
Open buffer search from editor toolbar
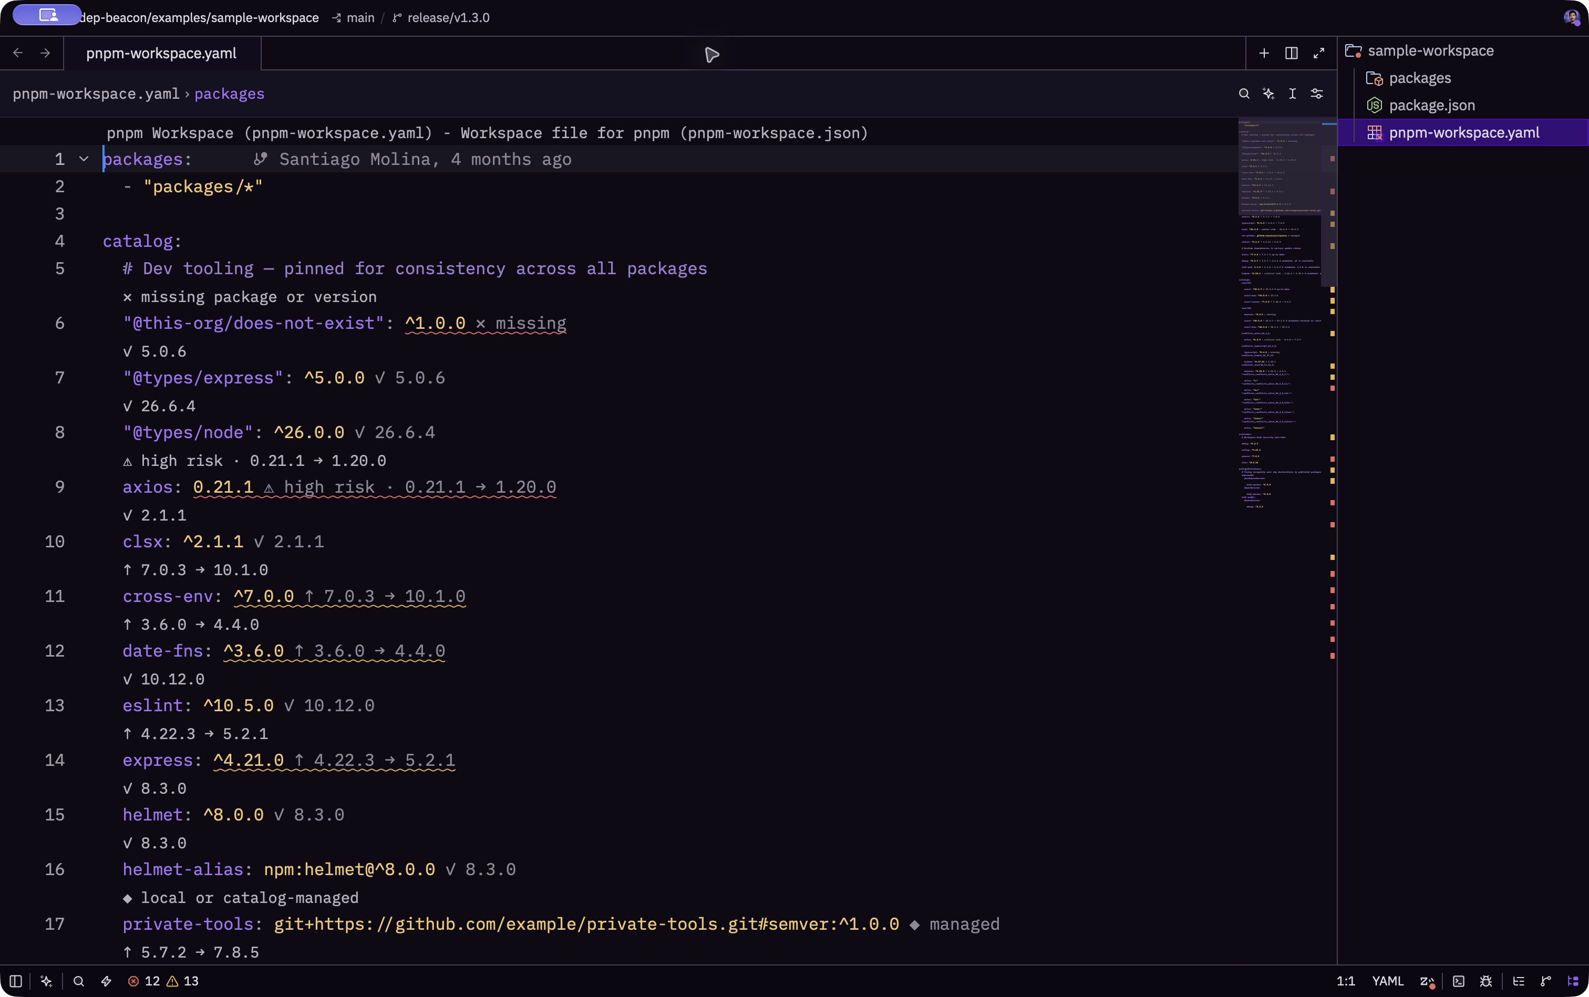click(x=1244, y=94)
